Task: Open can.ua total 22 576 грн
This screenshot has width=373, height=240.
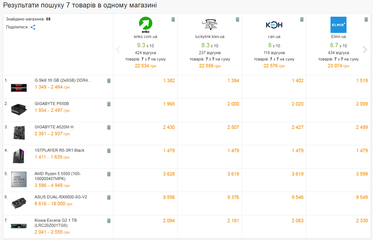Action: pos(274,66)
